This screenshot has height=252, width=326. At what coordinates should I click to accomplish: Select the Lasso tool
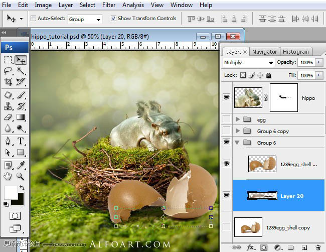8,71
